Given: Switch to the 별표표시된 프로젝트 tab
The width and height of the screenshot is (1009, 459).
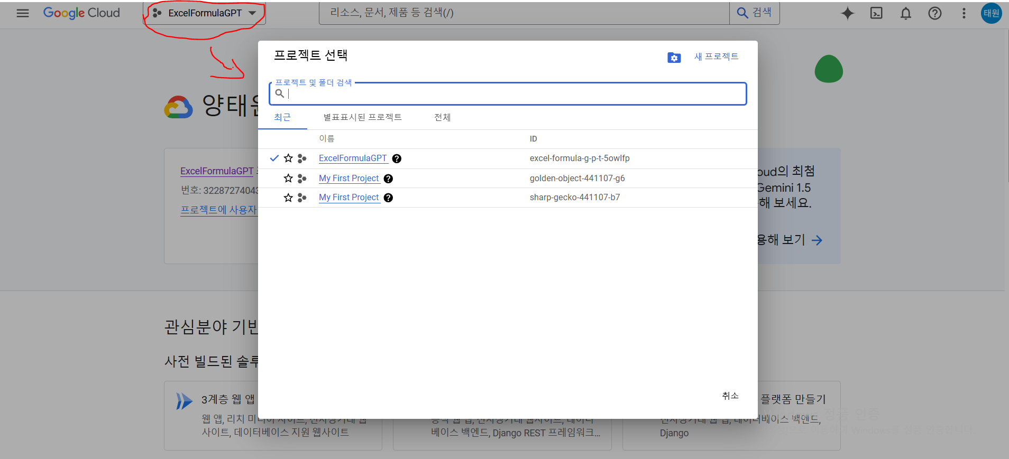Looking at the screenshot, I should click(x=363, y=117).
